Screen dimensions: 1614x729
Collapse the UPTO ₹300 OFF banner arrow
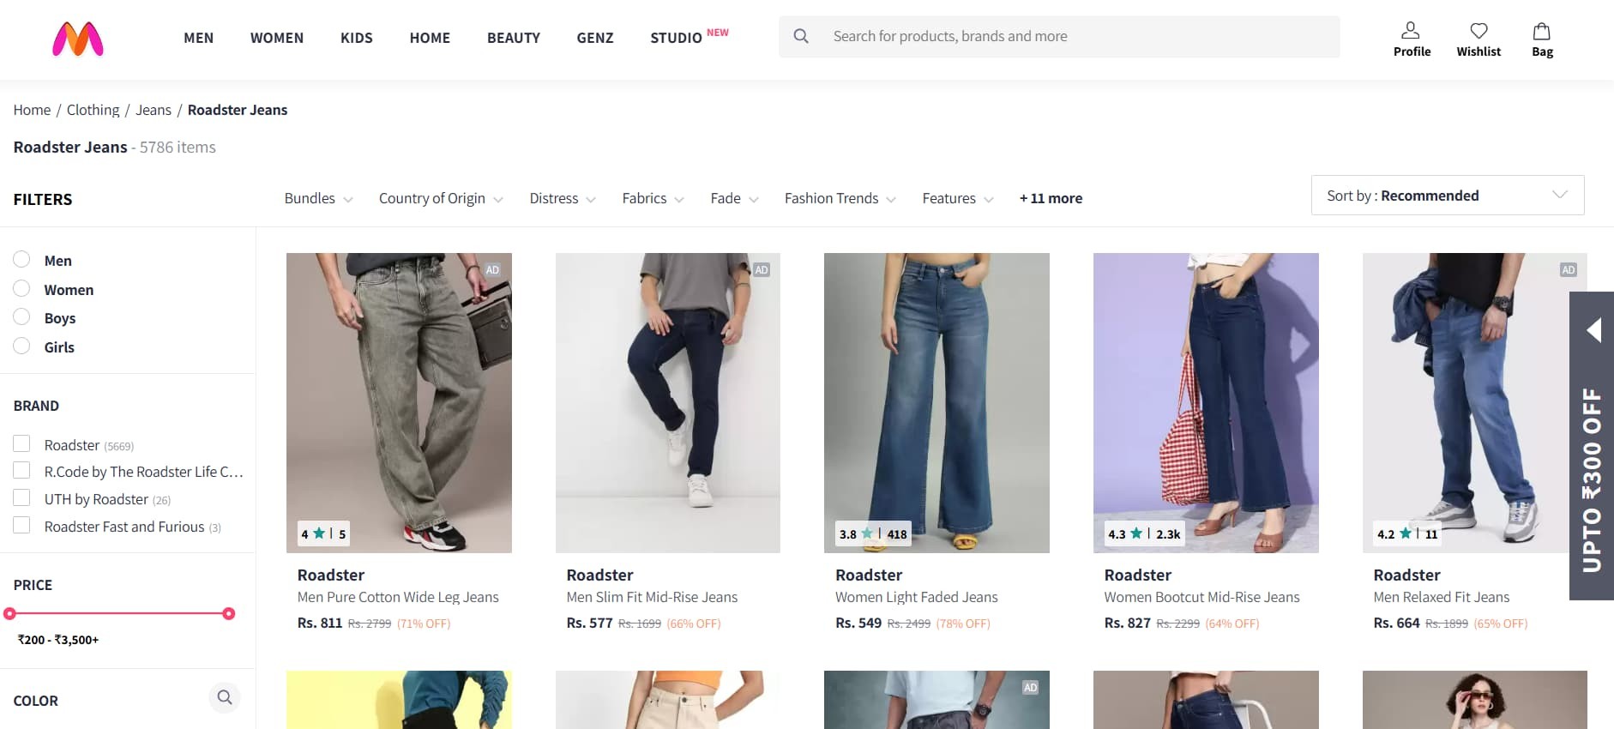pyautogui.click(x=1593, y=330)
